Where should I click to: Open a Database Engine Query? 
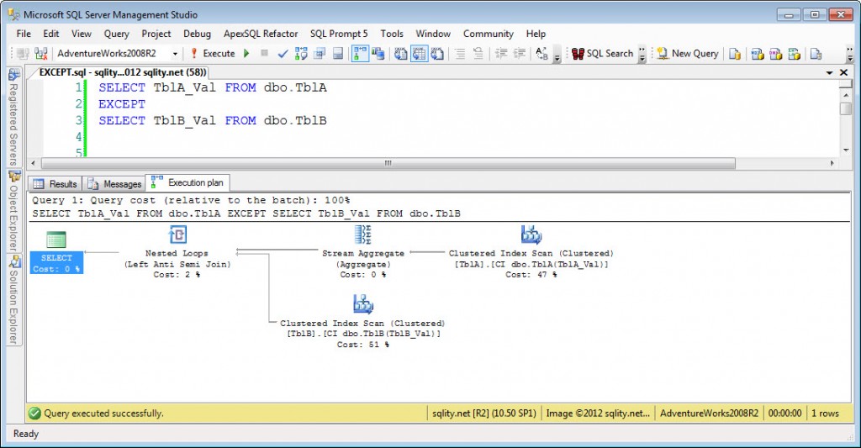735,54
